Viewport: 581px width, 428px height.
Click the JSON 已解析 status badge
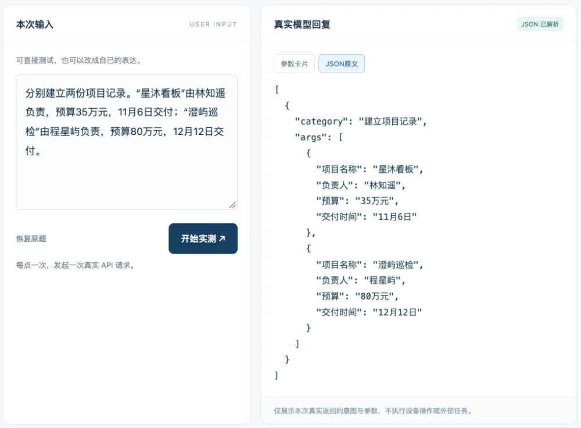[x=540, y=24]
